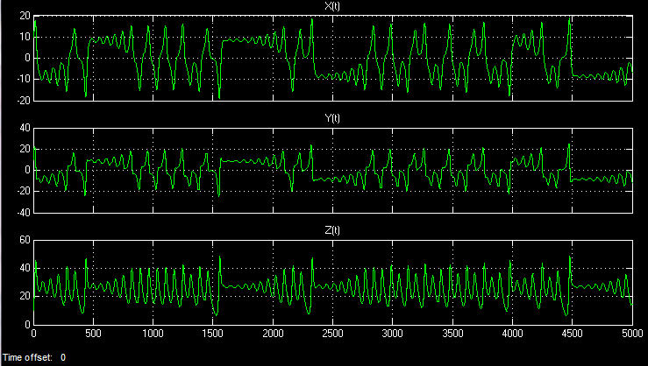
Task: Select the Y(t) signal plot axes
Action: pos(333,171)
